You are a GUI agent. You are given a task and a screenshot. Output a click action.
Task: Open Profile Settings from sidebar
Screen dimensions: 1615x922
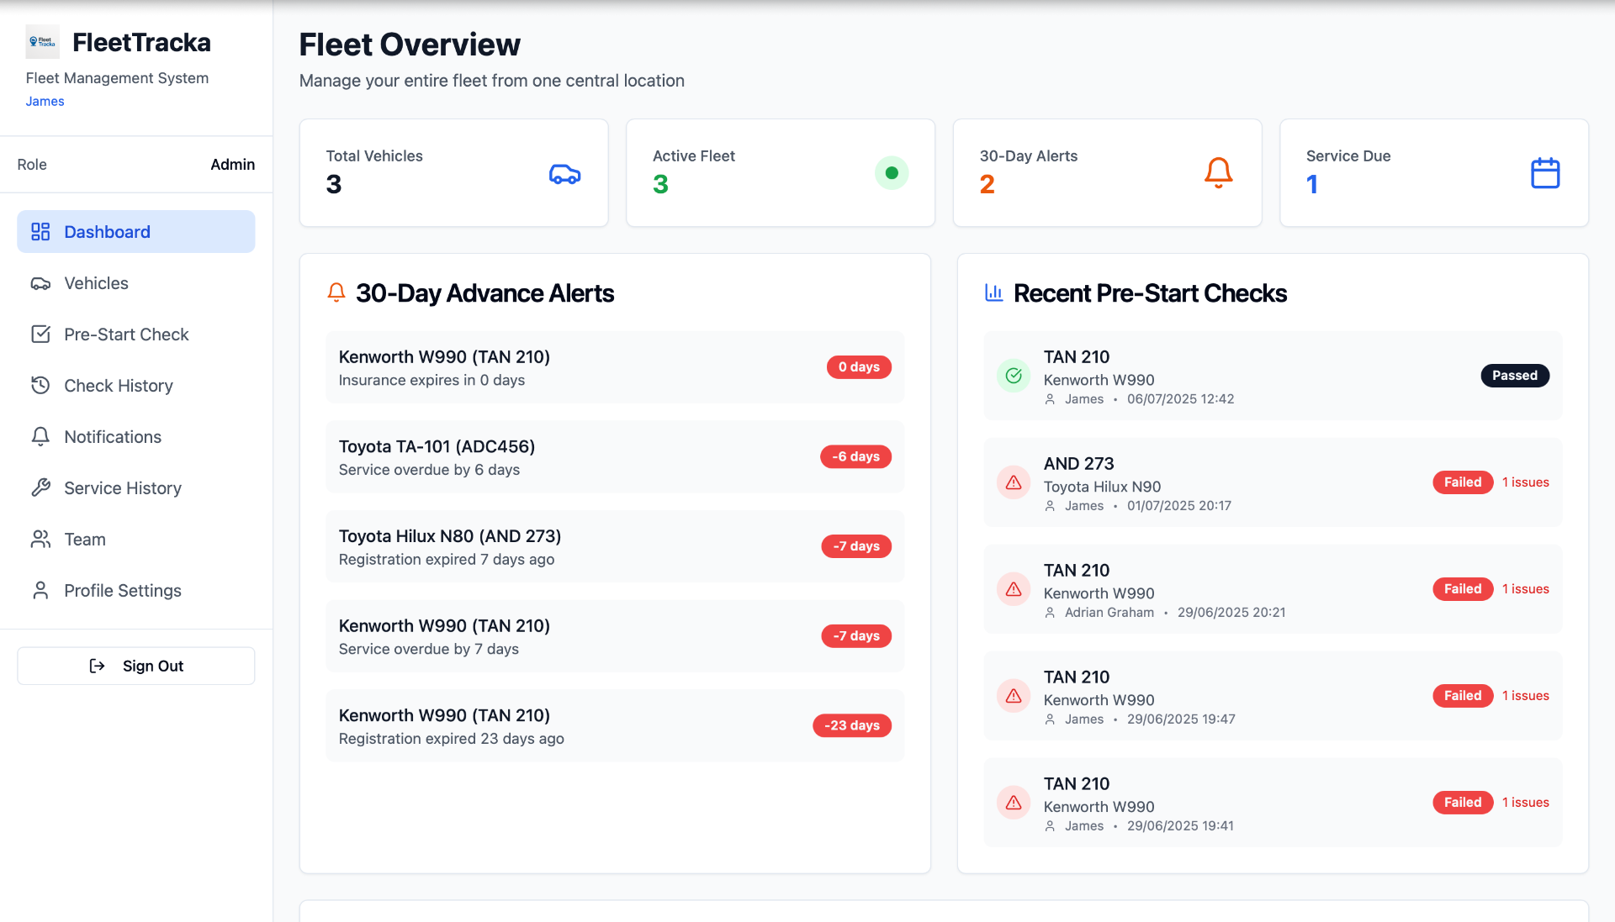click(122, 591)
